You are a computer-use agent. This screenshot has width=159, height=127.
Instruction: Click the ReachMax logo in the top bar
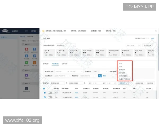(x=5, y=31)
